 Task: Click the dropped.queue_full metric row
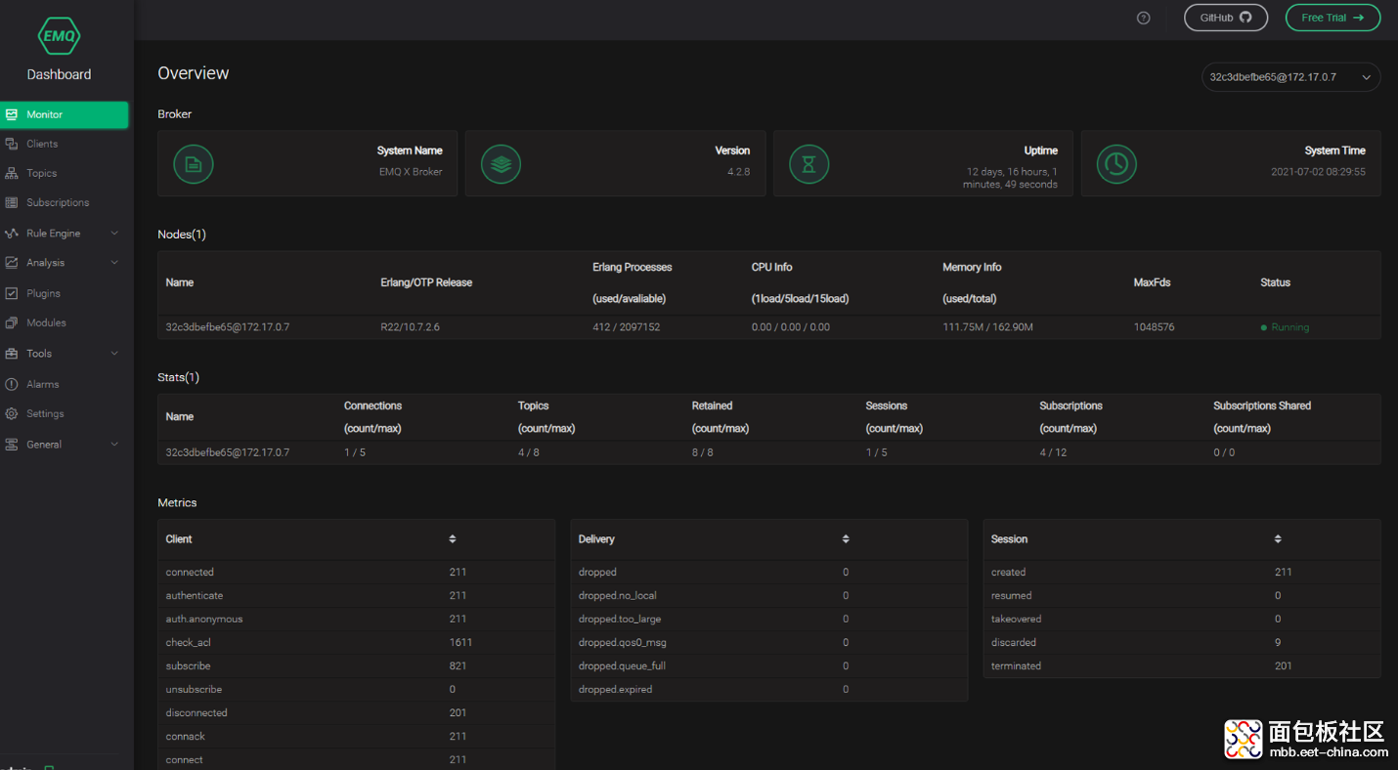click(x=768, y=665)
